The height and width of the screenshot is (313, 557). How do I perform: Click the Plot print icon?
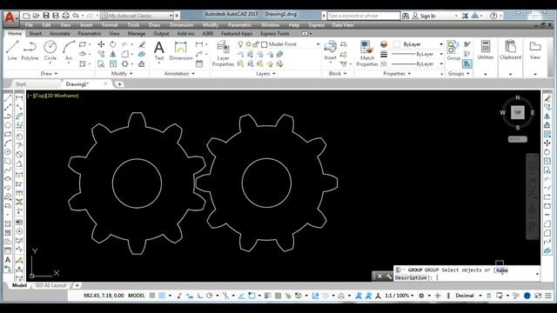point(66,16)
